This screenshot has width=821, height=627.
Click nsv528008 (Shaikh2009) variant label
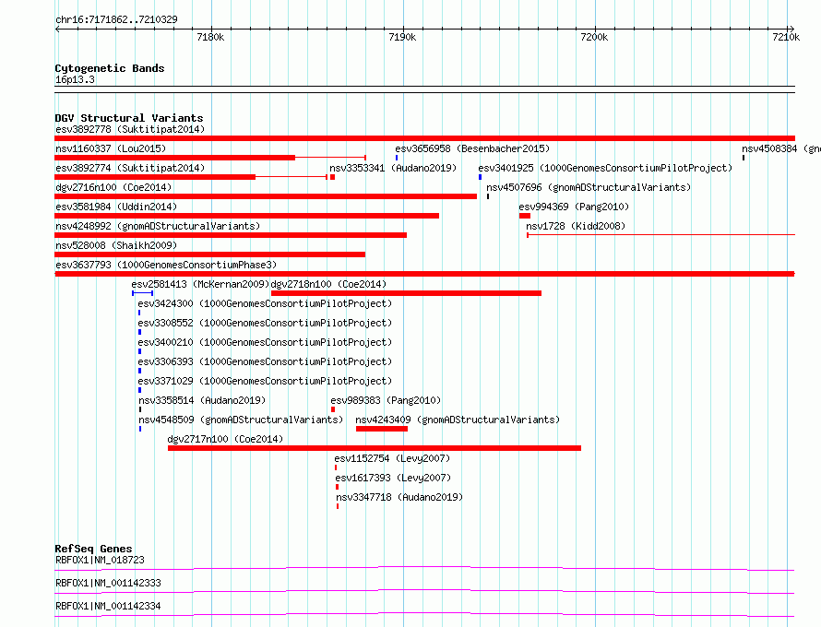tap(116, 245)
